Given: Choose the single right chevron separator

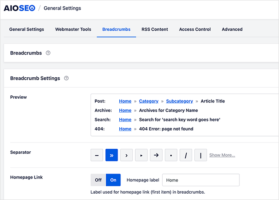Looking at the screenshot, I should (x=126, y=155).
